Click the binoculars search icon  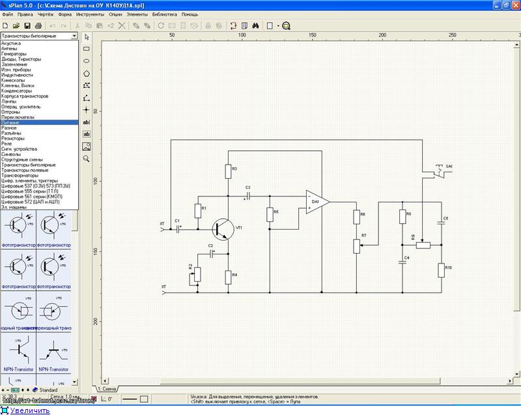[x=256, y=25]
